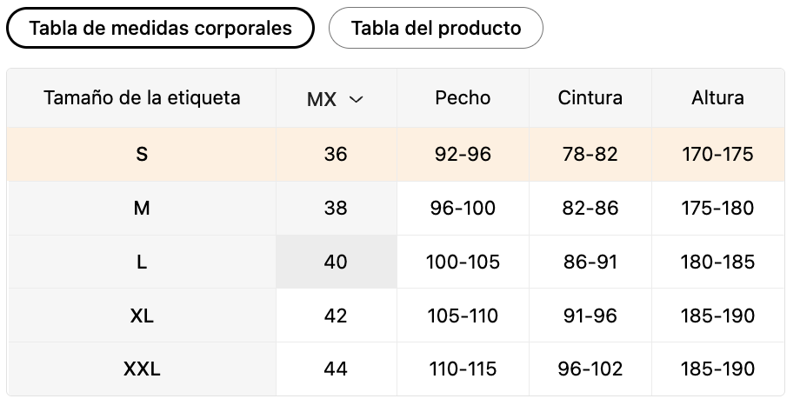This screenshot has width=800, height=412.
Task: Expand the MX size region dropdown
Action: coord(336,98)
